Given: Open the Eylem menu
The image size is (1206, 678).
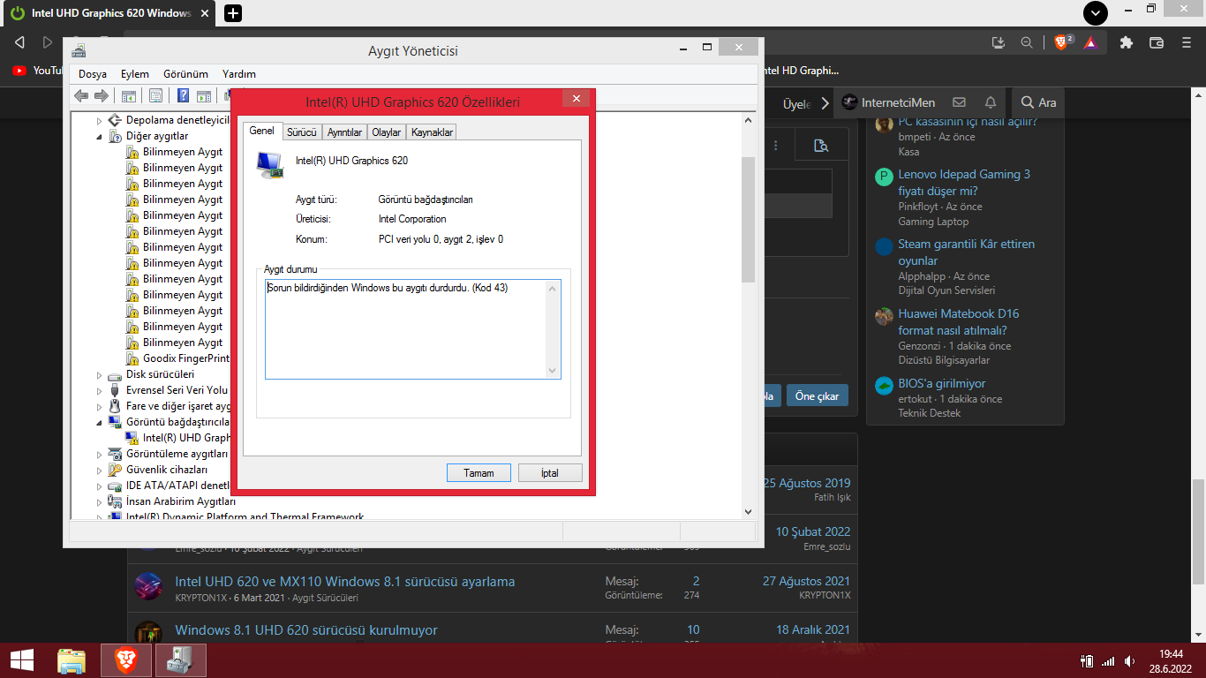Looking at the screenshot, I should click(135, 74).
